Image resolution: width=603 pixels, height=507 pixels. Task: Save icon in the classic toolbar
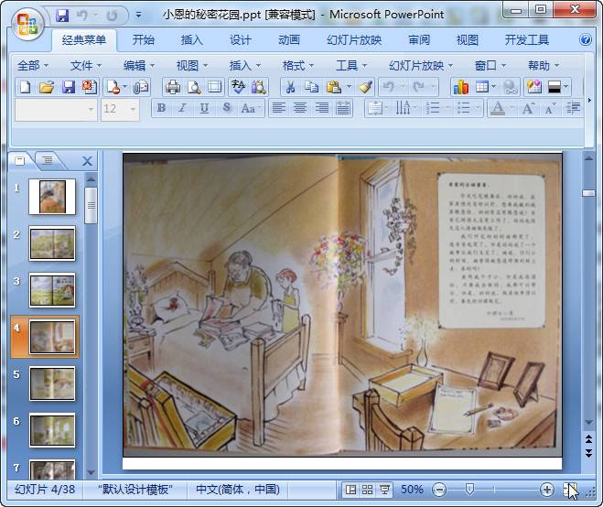(x=69, y=87)
